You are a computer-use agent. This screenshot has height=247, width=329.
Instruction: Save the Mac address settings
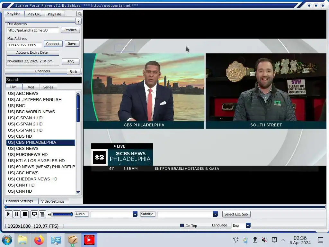point(72,43)
